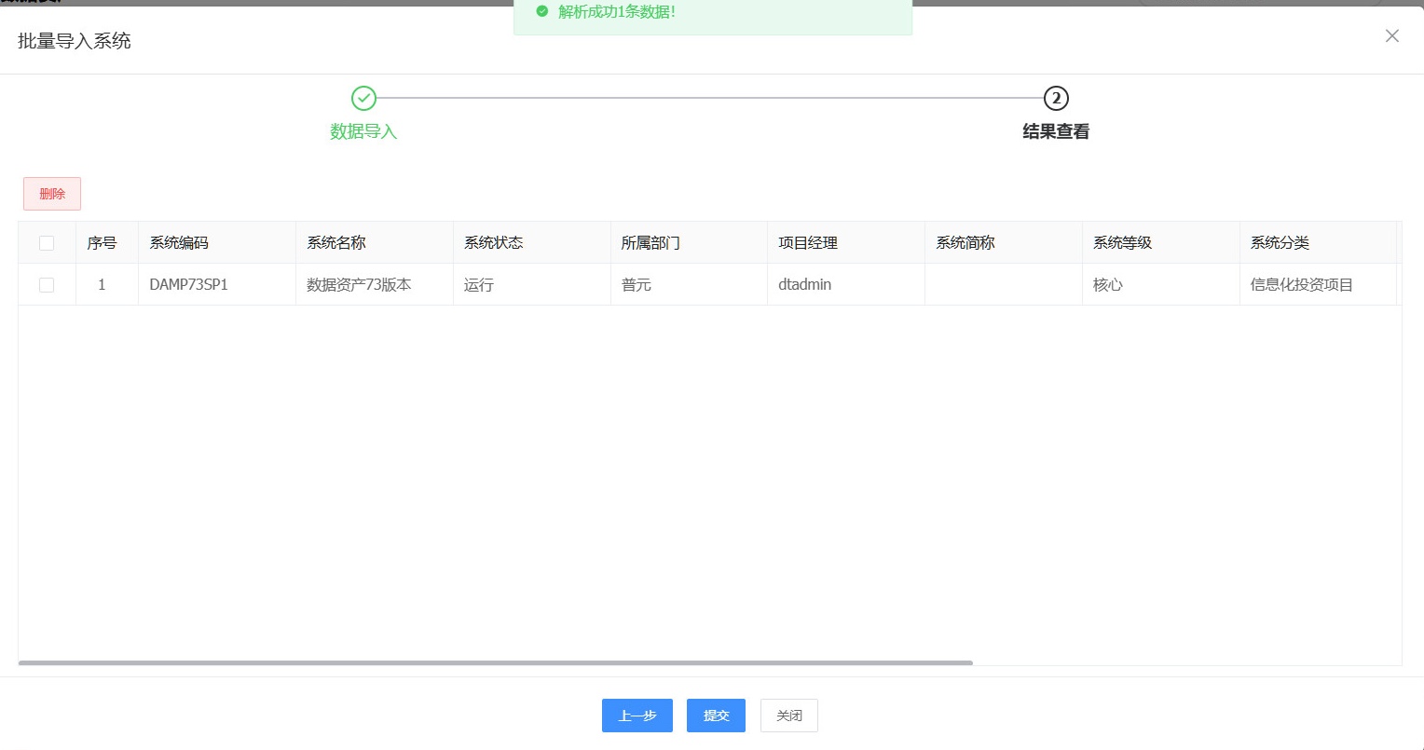This screenshot has width=1424, height=750.
Task: Click the 数据导入 step label
Action: pos(363,131)
